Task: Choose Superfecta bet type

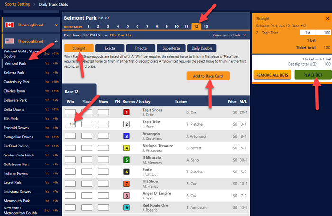Action: click(x=171, y=48)
